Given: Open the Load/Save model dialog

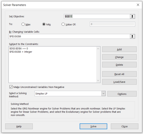Looking at the screenshot, I should [119, 82].
